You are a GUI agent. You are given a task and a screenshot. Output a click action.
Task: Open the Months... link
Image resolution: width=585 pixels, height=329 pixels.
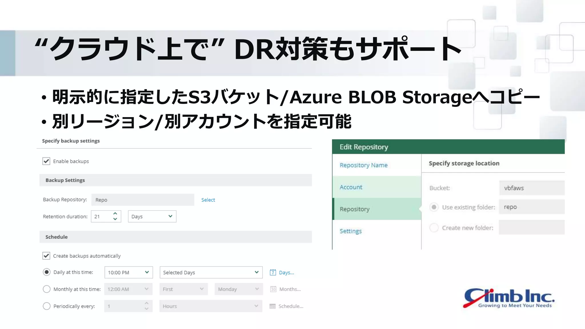click(290, 289)
